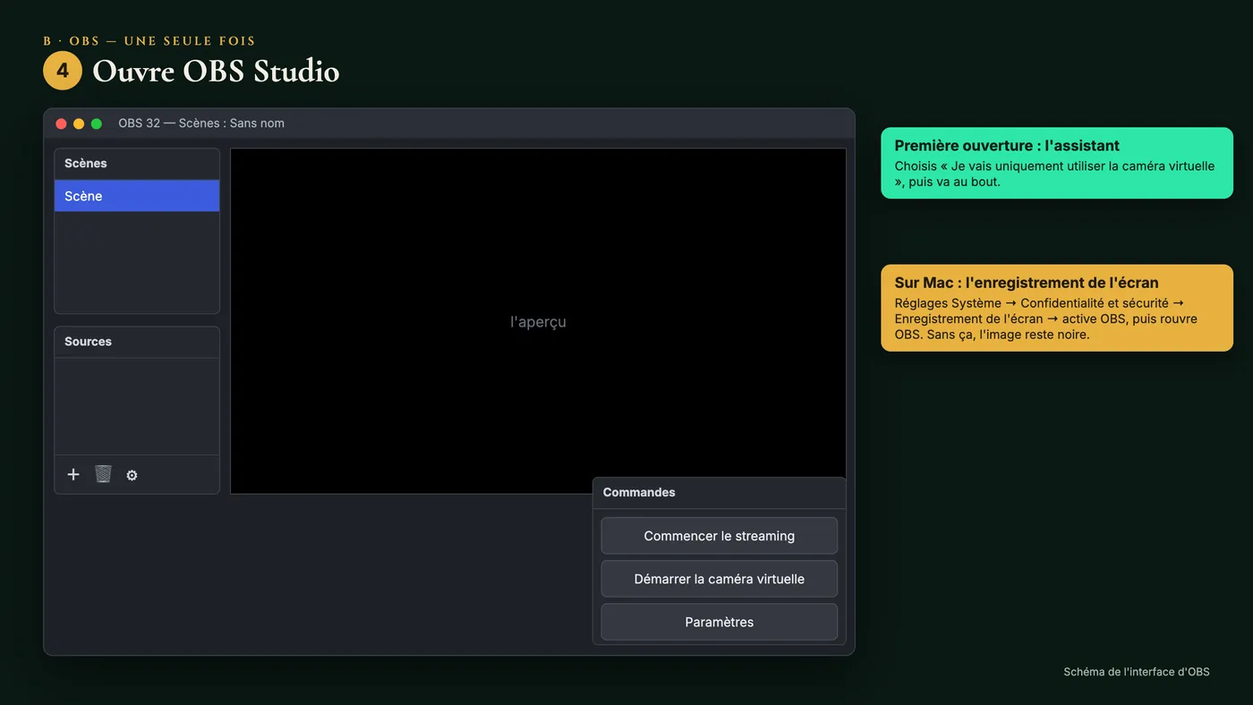Start the virtual camera via Démarrer la caméra virtuelle
Image resolution: width=1253 pixels, height=705 pixels.
coord(720,579)
